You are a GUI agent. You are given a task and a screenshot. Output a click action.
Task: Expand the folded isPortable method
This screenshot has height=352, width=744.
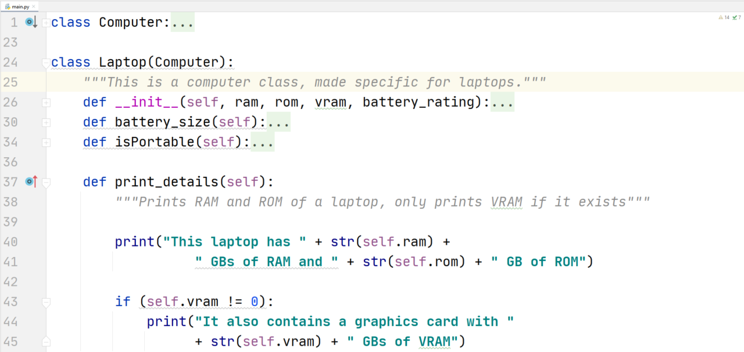coord(46,141)
